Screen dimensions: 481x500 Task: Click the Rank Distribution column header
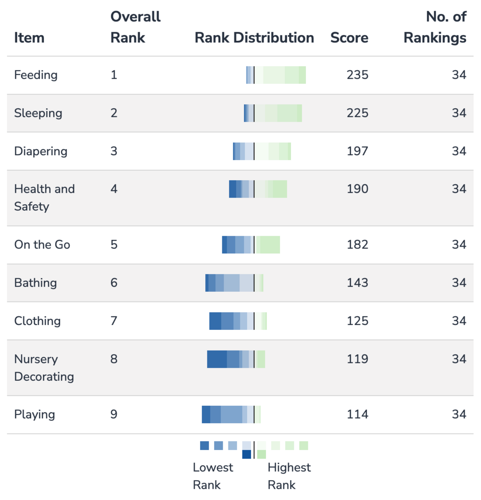(x=254, y=37)
